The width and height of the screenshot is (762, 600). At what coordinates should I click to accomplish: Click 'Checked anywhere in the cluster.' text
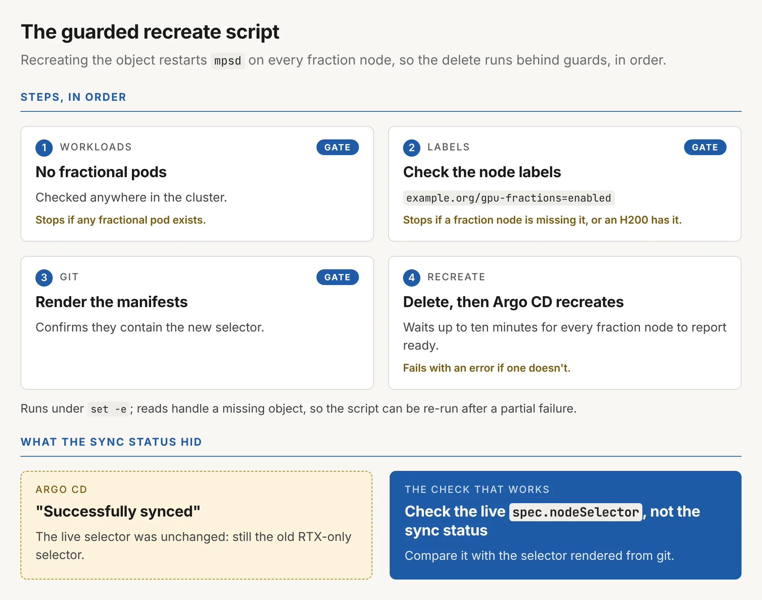(x=131, y=197)
